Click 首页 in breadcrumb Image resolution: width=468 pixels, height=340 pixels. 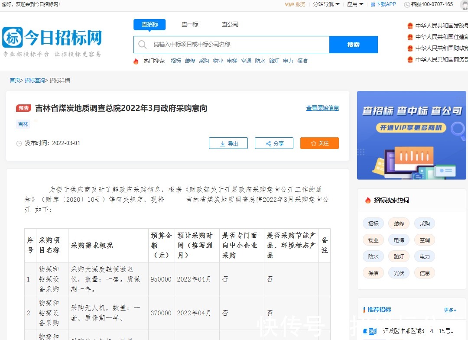[15, 80]
